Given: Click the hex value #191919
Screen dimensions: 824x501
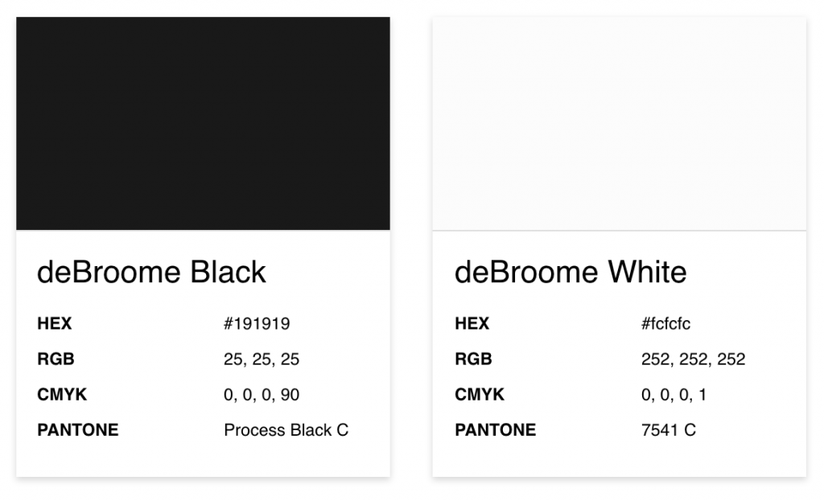Looking at the screenshot, I should click(x=257, y=323).
